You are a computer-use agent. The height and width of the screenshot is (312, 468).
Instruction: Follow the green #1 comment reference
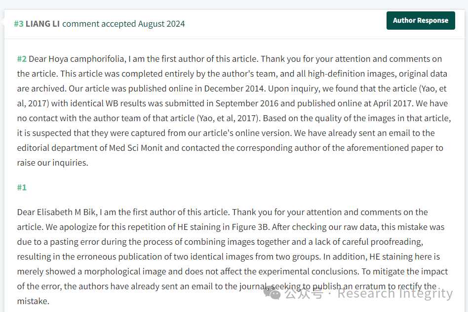pyautogui.click(x=22, y=187)
